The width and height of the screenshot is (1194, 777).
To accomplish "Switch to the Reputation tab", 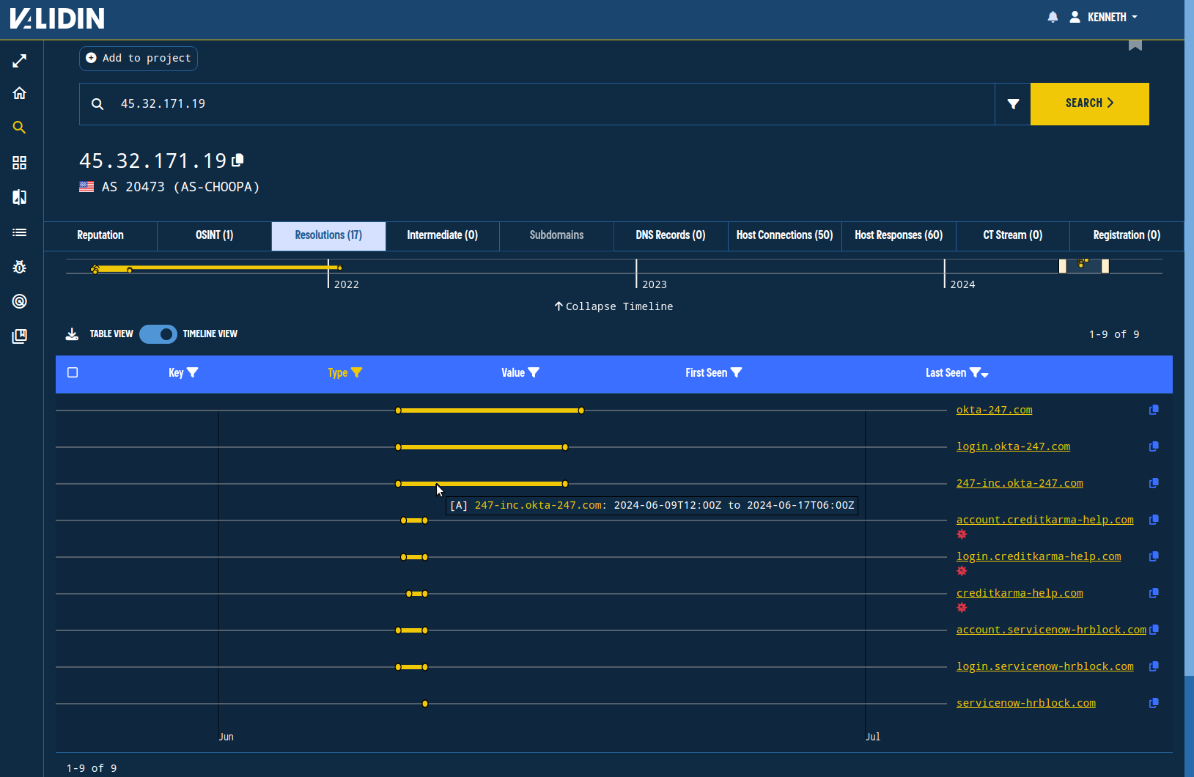I will point(100,235).
